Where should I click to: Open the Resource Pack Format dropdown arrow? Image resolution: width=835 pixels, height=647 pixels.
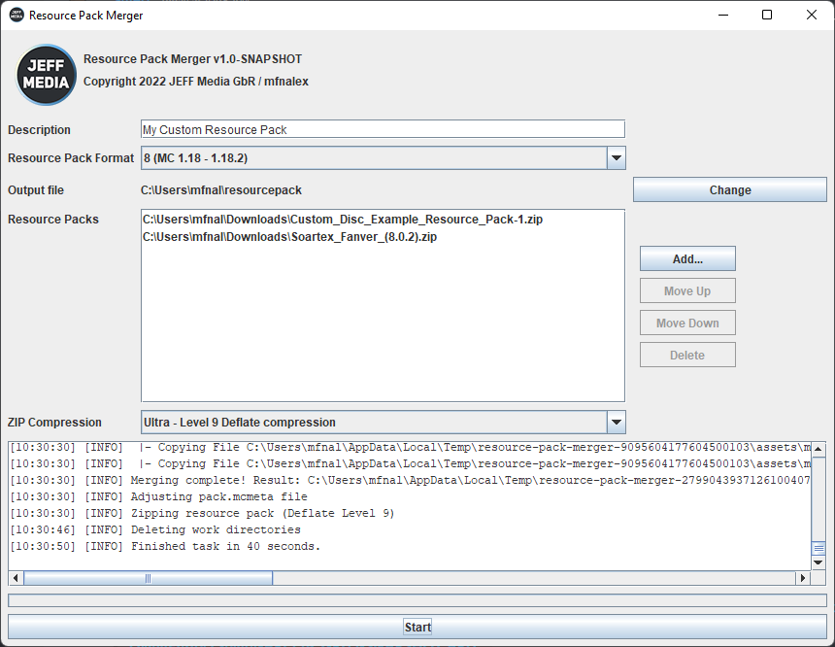coord(617,157)
